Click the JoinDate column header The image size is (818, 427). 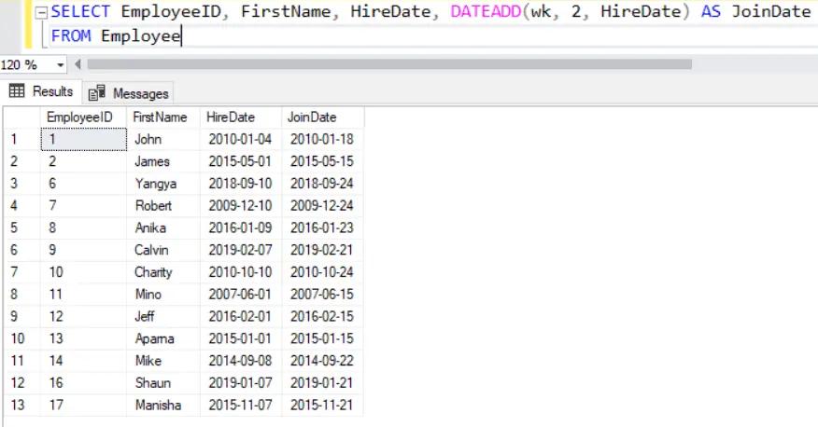[x=312, y=117]
